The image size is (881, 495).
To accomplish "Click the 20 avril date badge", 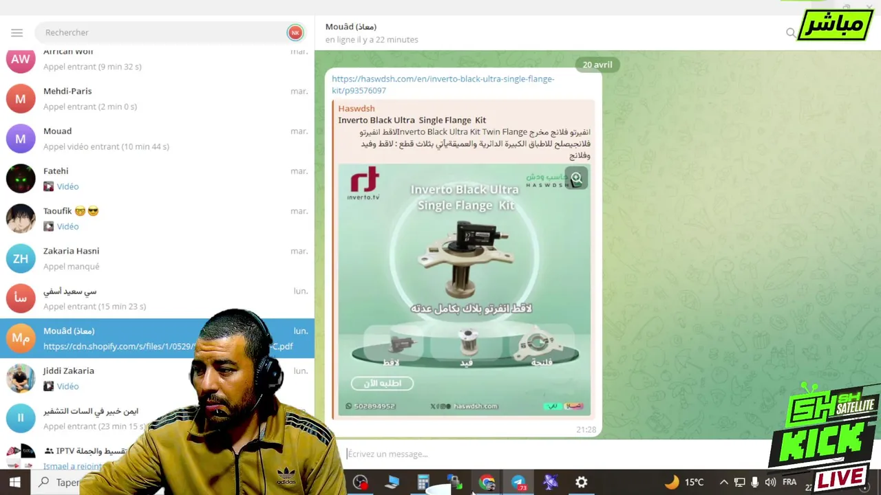I will pyautogui.click(x=597, y=65).
